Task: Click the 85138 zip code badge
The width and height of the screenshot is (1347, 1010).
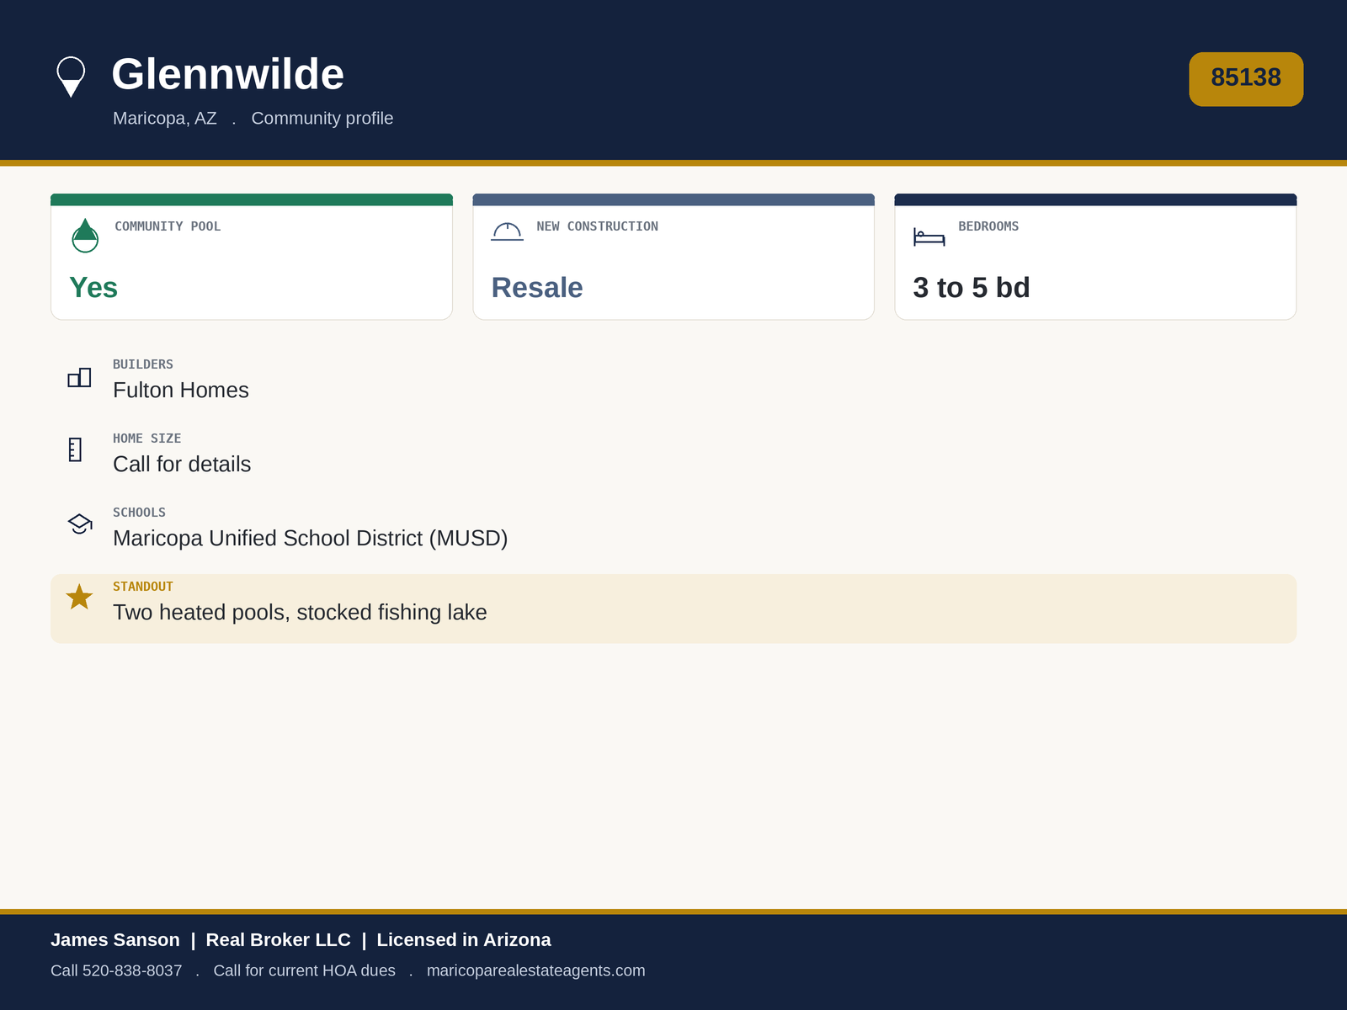Action: tap(1246, 79)
